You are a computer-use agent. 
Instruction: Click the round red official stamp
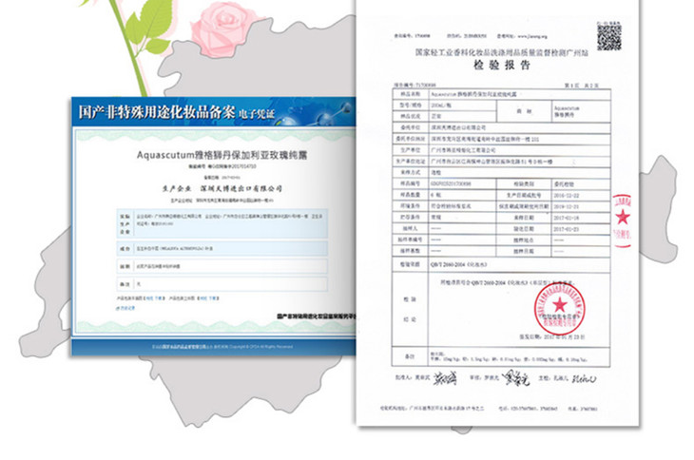tap(559, 308)
